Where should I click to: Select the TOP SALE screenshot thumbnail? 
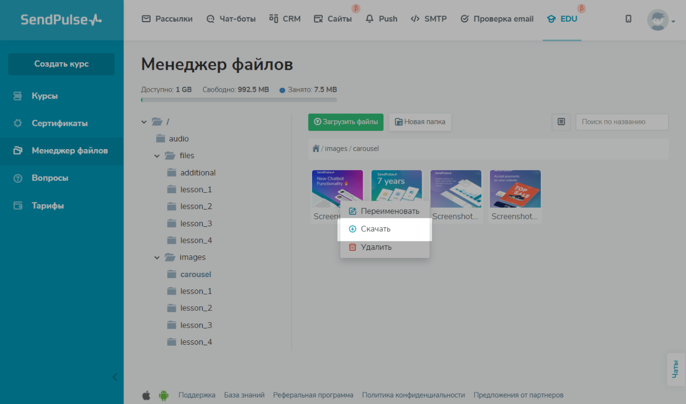(x=515, y=189)
